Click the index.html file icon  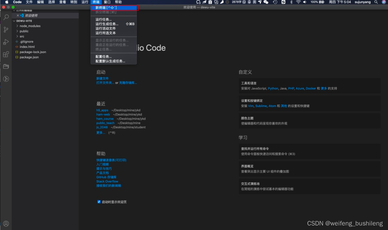tap(17, 47)
